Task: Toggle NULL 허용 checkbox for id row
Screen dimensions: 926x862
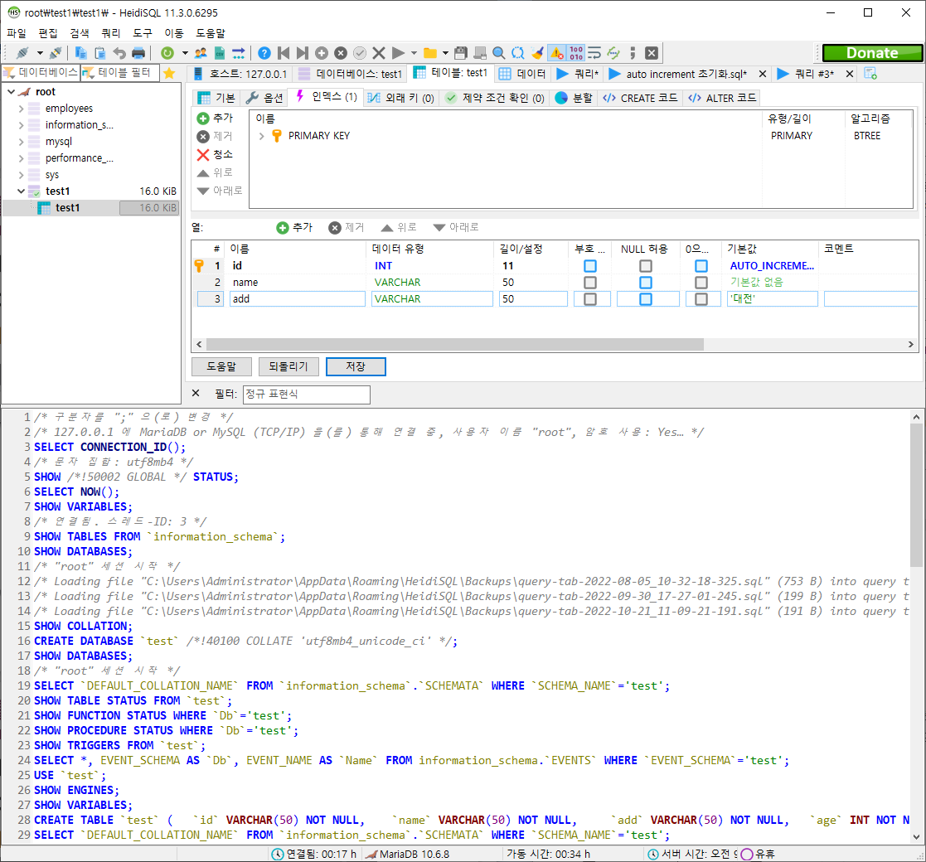Action: [x=646, y=266]
